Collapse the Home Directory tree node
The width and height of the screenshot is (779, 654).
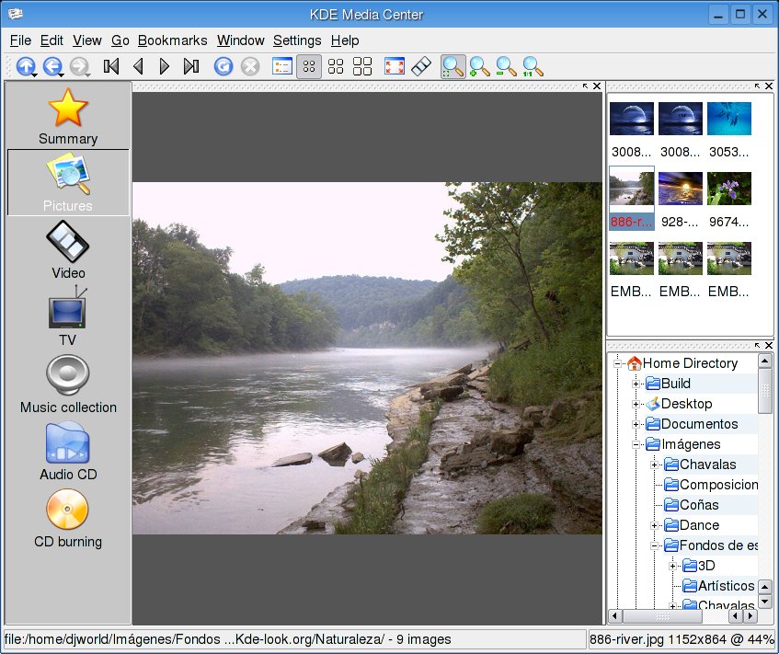pos(617,363)
